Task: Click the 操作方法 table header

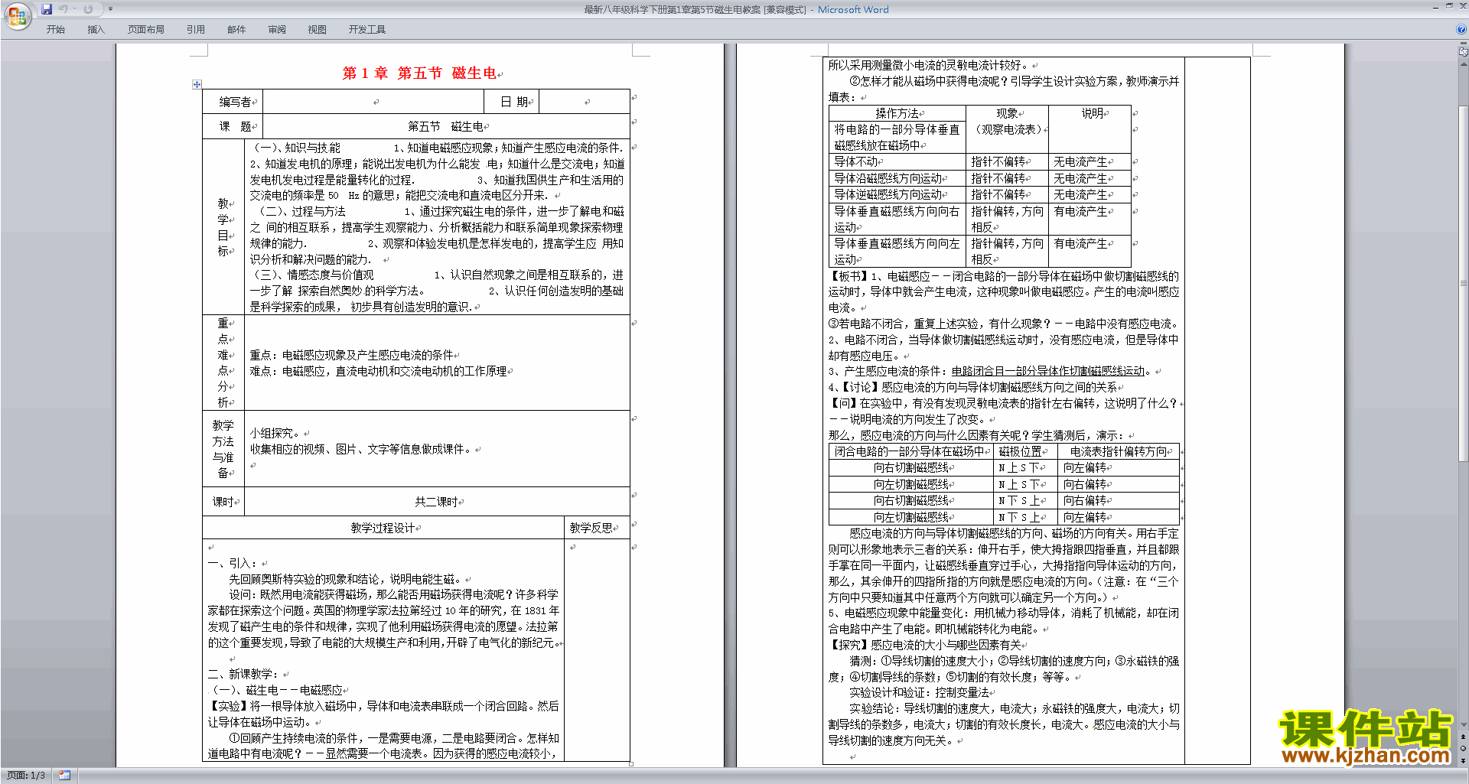Action: 897,113
